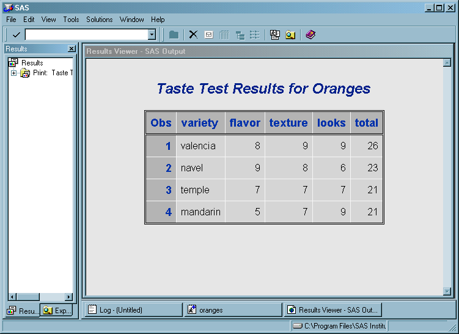Image resolution: width=459 pixels, height=334 pixels.
Task: Close the Results panel
Action: point(71,49)
